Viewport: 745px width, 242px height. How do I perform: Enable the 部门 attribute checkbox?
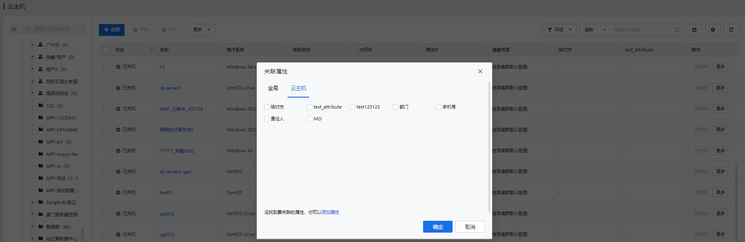(395, 107)
